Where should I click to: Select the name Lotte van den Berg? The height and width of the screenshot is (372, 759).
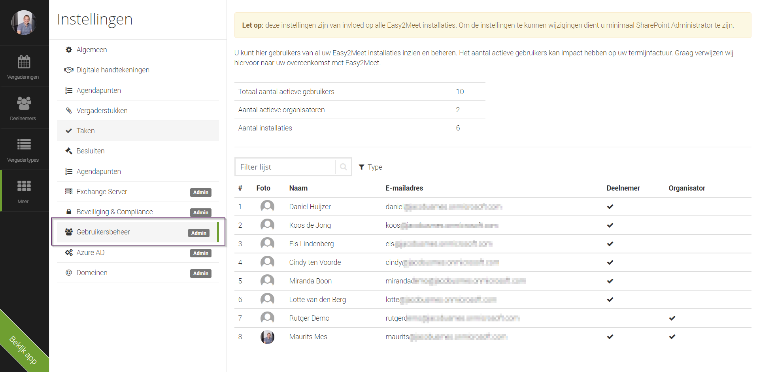click(317, 300)
